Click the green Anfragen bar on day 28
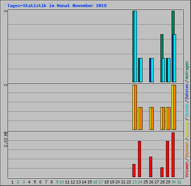Viewport: 191px width, 186px height. pyautogui.click(x=162, y=58)
